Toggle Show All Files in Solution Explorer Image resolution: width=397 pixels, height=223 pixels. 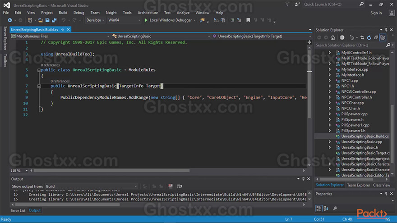tap(383, 38)
